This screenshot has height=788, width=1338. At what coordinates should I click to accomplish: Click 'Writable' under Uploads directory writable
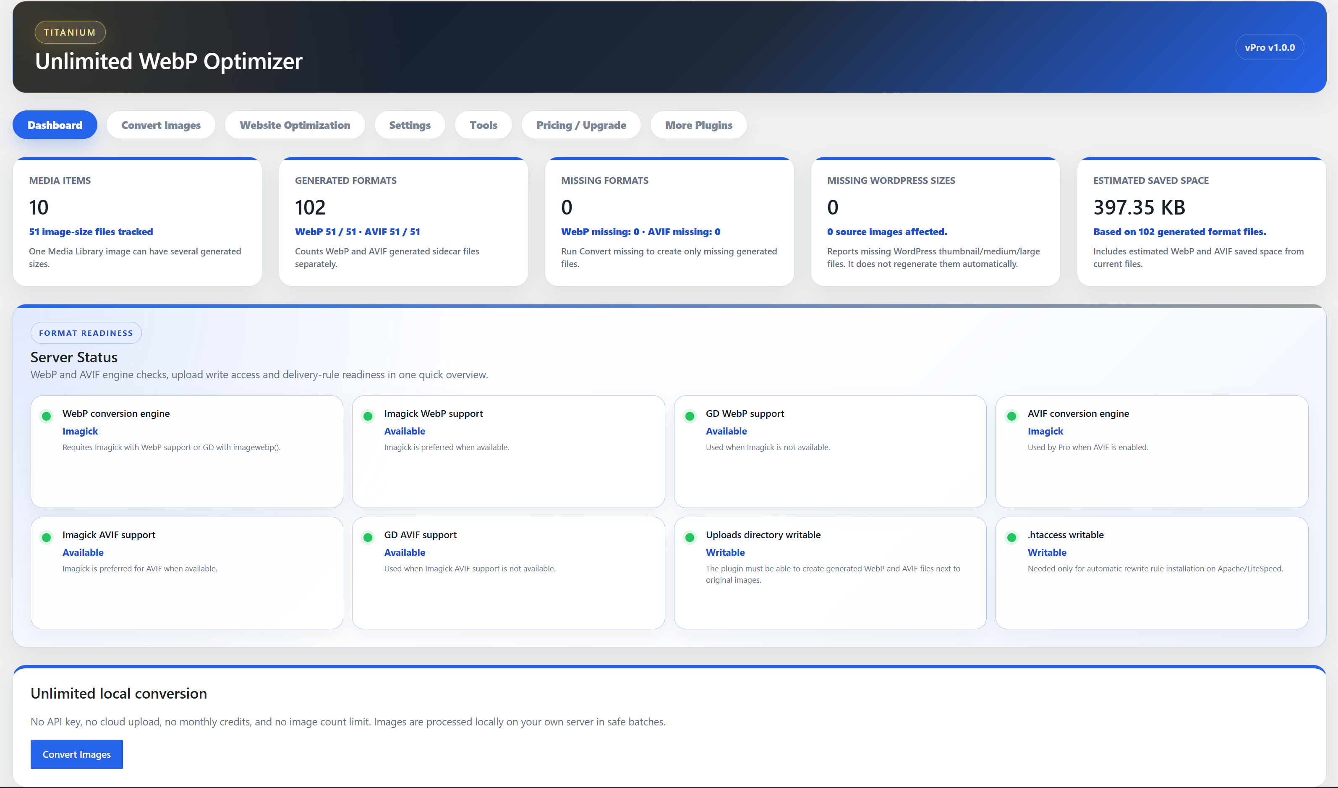(725, 552)
